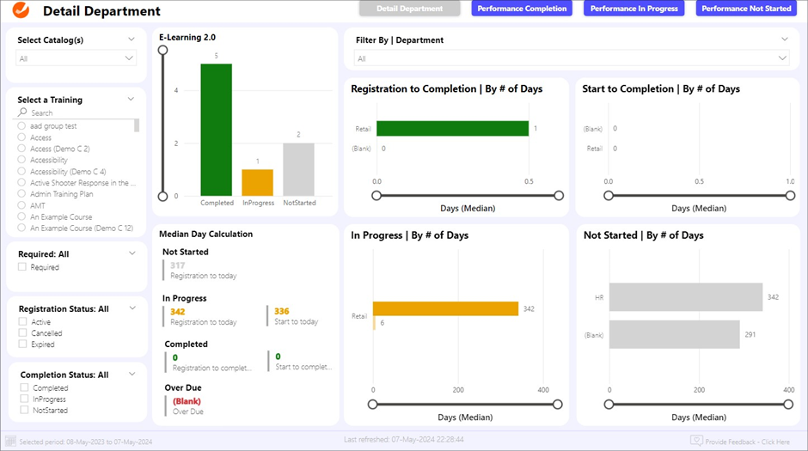The height and width of the screenshot is (451, 808).
Task: Click the orange InProgress bar in E-Learning chart
Action: click(x=257, y=182)
